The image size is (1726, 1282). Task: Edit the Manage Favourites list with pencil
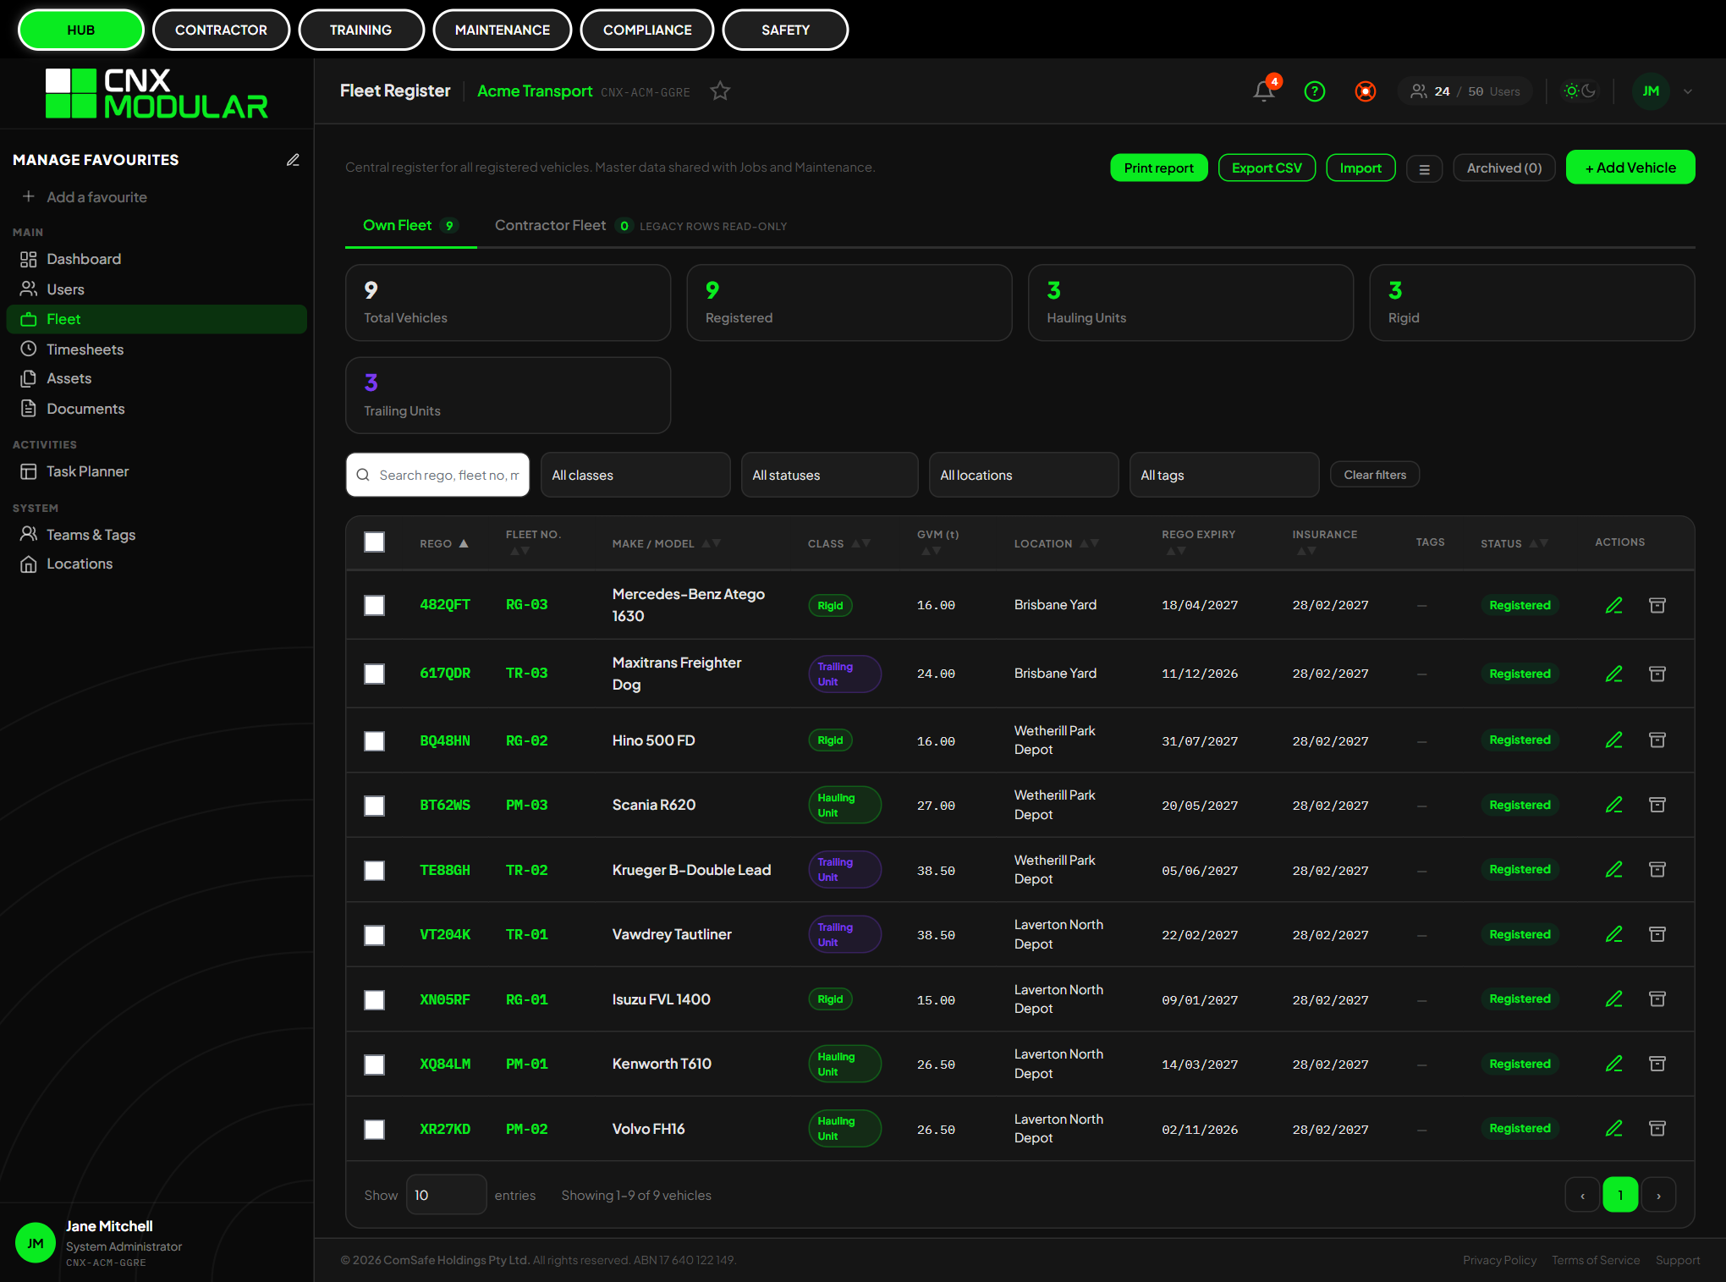(x=293, y=160)
